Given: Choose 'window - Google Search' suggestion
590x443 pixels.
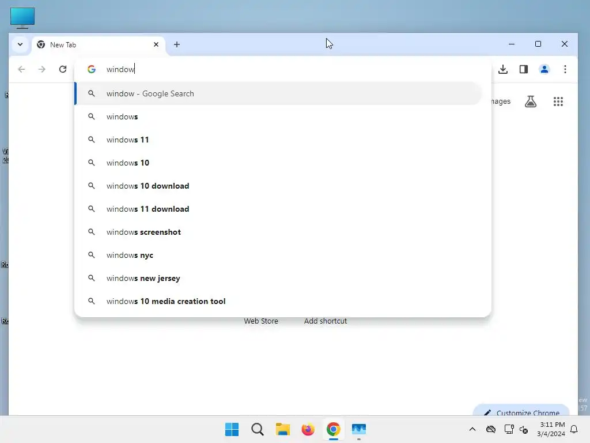Looking at the screenshot, I should click(278, 93).
